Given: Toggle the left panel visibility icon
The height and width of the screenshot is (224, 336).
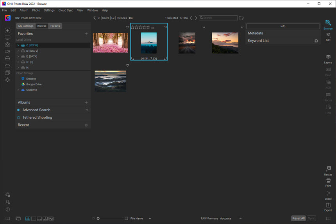Looking at the screenshot, I should pos(8,219).
